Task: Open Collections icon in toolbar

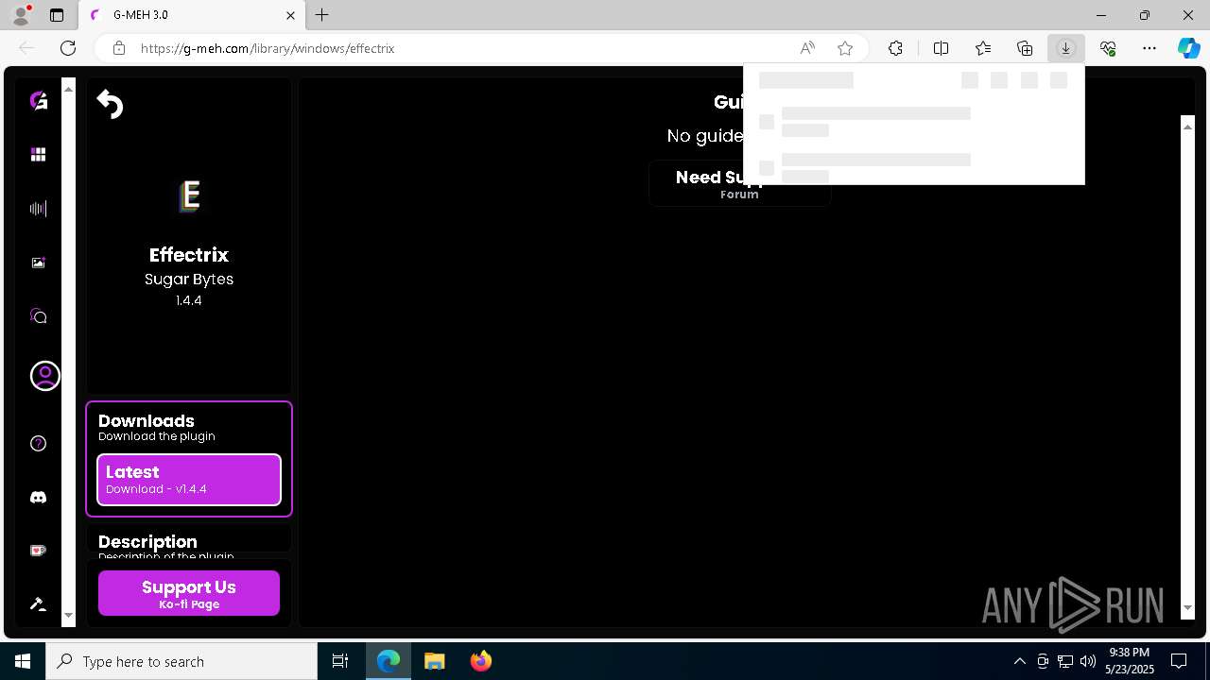Action: click(x=1025, y=48)
